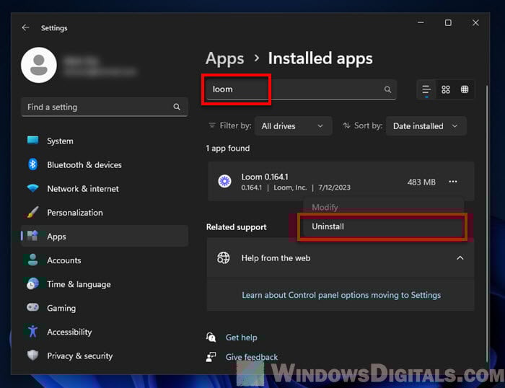Screen dimensions: 505x388
Task: Click the Wi-Fi network icon
Action: tap(33, 188)
